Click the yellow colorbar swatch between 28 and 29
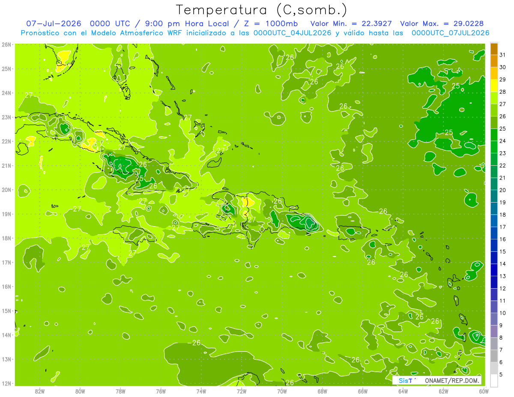The height and width of the screenshot is (397, 514). tap(494, 86)
